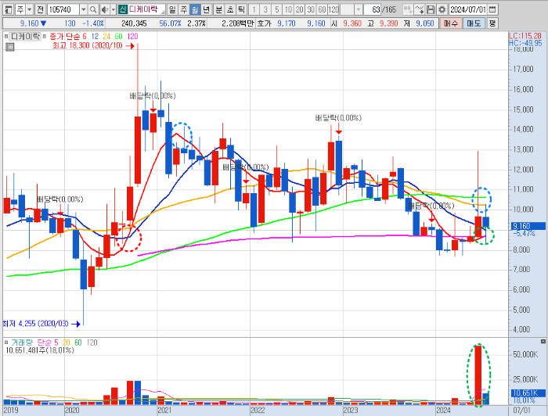
Task: Select the 1 interval button
Action: tap(254, 9)
